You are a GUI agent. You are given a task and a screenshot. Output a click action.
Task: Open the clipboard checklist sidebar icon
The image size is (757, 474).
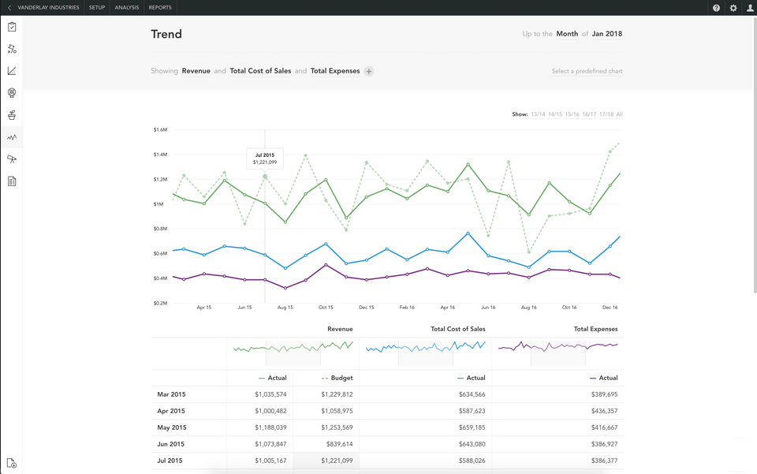(12, 27)
